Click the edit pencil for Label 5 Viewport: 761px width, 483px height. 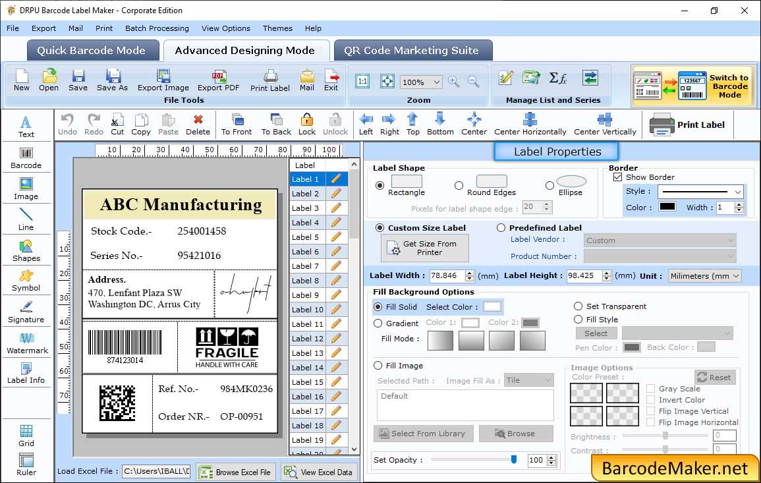pyautogui.click(x=336, y=237)
